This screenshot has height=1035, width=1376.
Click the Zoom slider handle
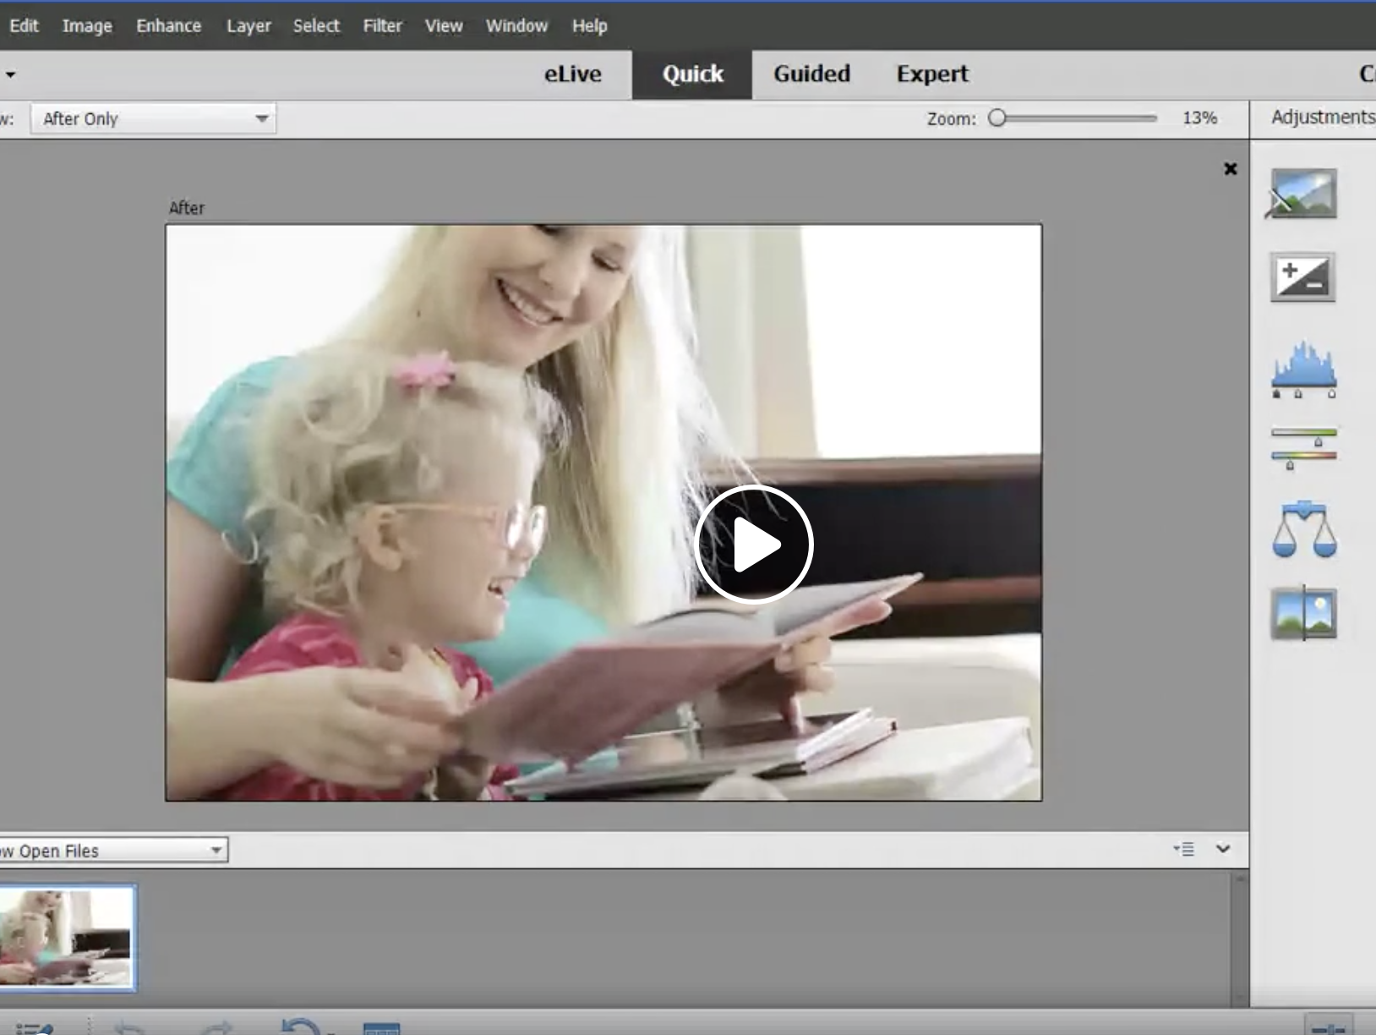click(x=997, y=118)
